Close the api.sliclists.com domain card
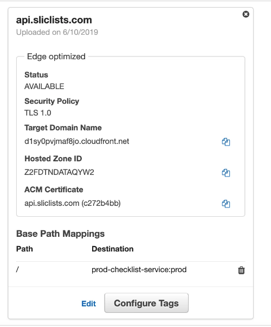Image resolution: width=271 pixels, height=327 pixels. (246, 14)
